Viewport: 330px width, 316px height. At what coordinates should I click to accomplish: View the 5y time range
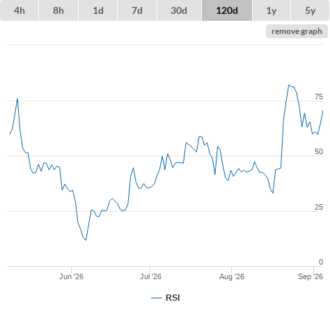click(310, 10)
